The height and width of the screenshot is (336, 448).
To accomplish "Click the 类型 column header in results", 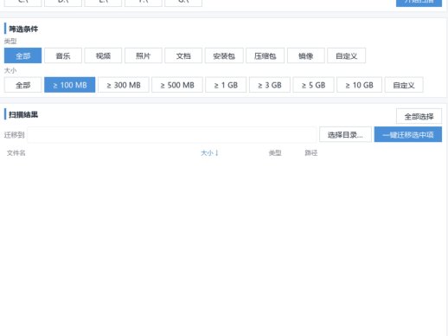I will coord(275,152).
